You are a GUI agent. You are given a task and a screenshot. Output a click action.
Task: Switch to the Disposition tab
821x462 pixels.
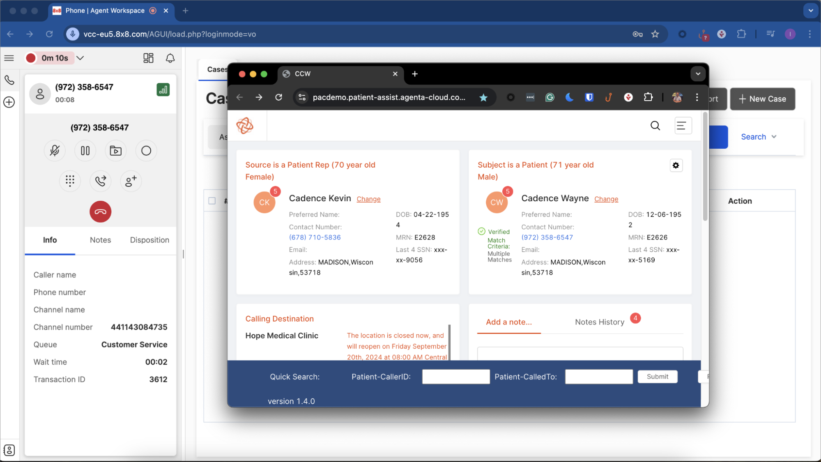[x=149, y=240]
